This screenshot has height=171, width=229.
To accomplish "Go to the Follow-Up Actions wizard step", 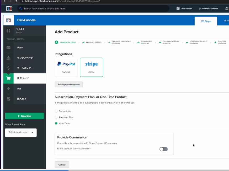I will pos(199,42).
